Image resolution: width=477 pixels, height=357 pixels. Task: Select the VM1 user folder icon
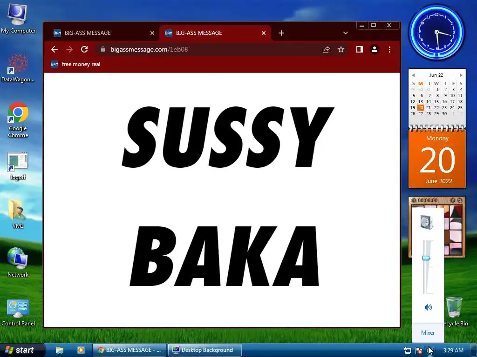(18, 213)
